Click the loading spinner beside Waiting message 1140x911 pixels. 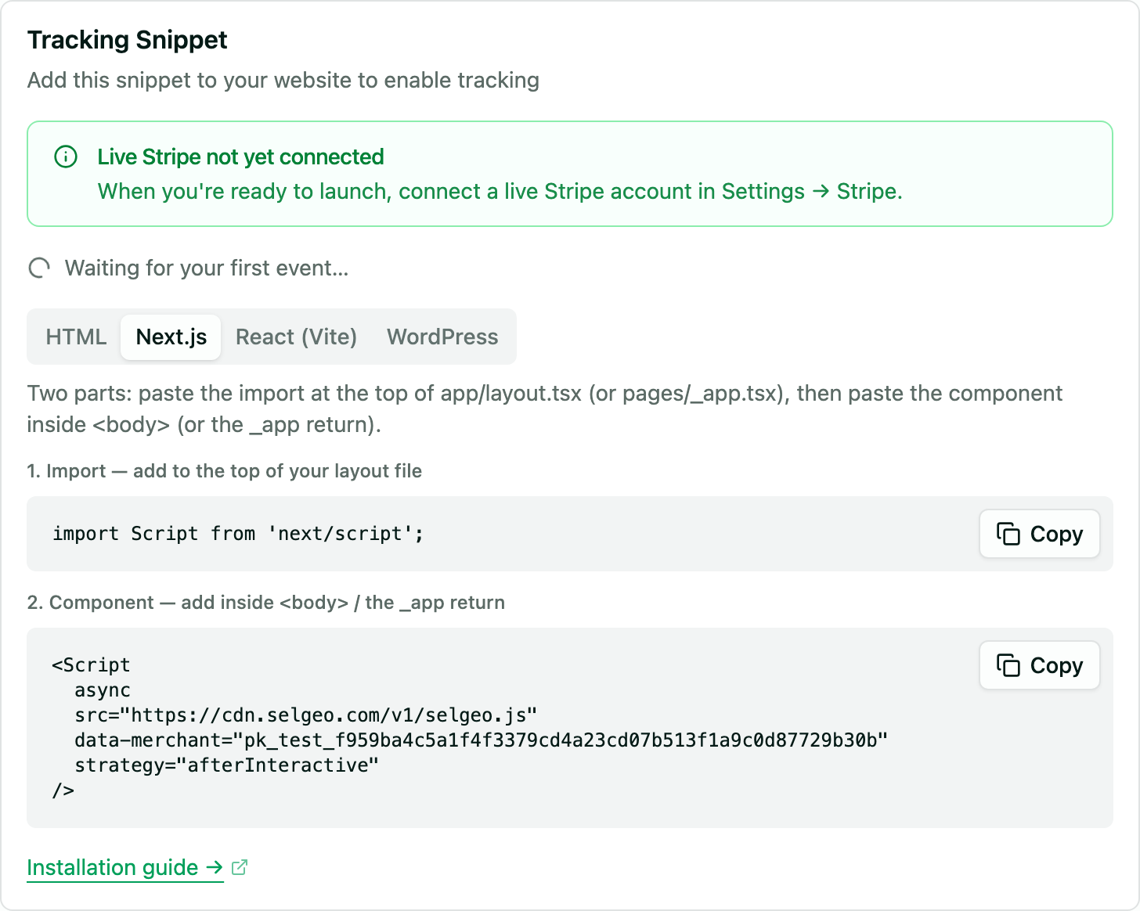40,268
